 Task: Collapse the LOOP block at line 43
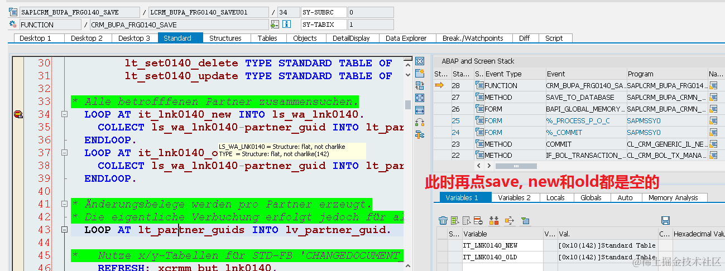click(64, 230)
